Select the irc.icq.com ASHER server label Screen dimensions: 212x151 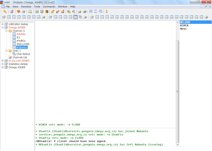(x=19, y=61)
